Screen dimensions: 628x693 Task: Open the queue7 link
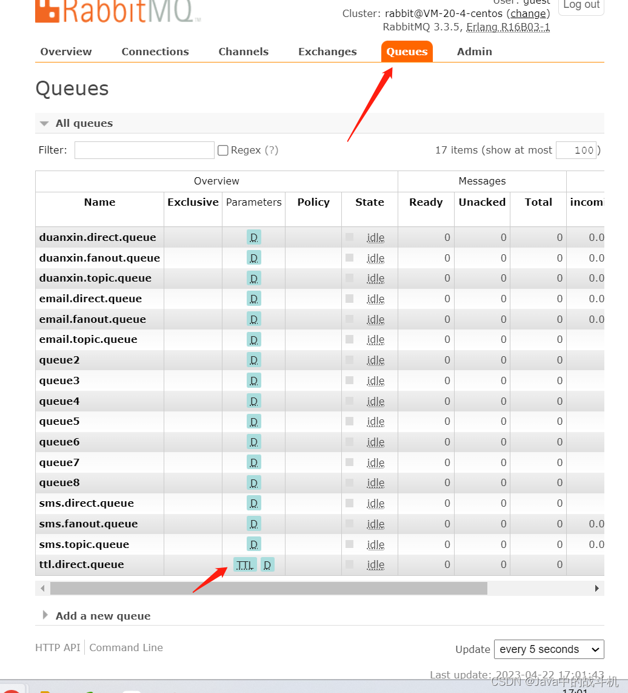point(59,462)
